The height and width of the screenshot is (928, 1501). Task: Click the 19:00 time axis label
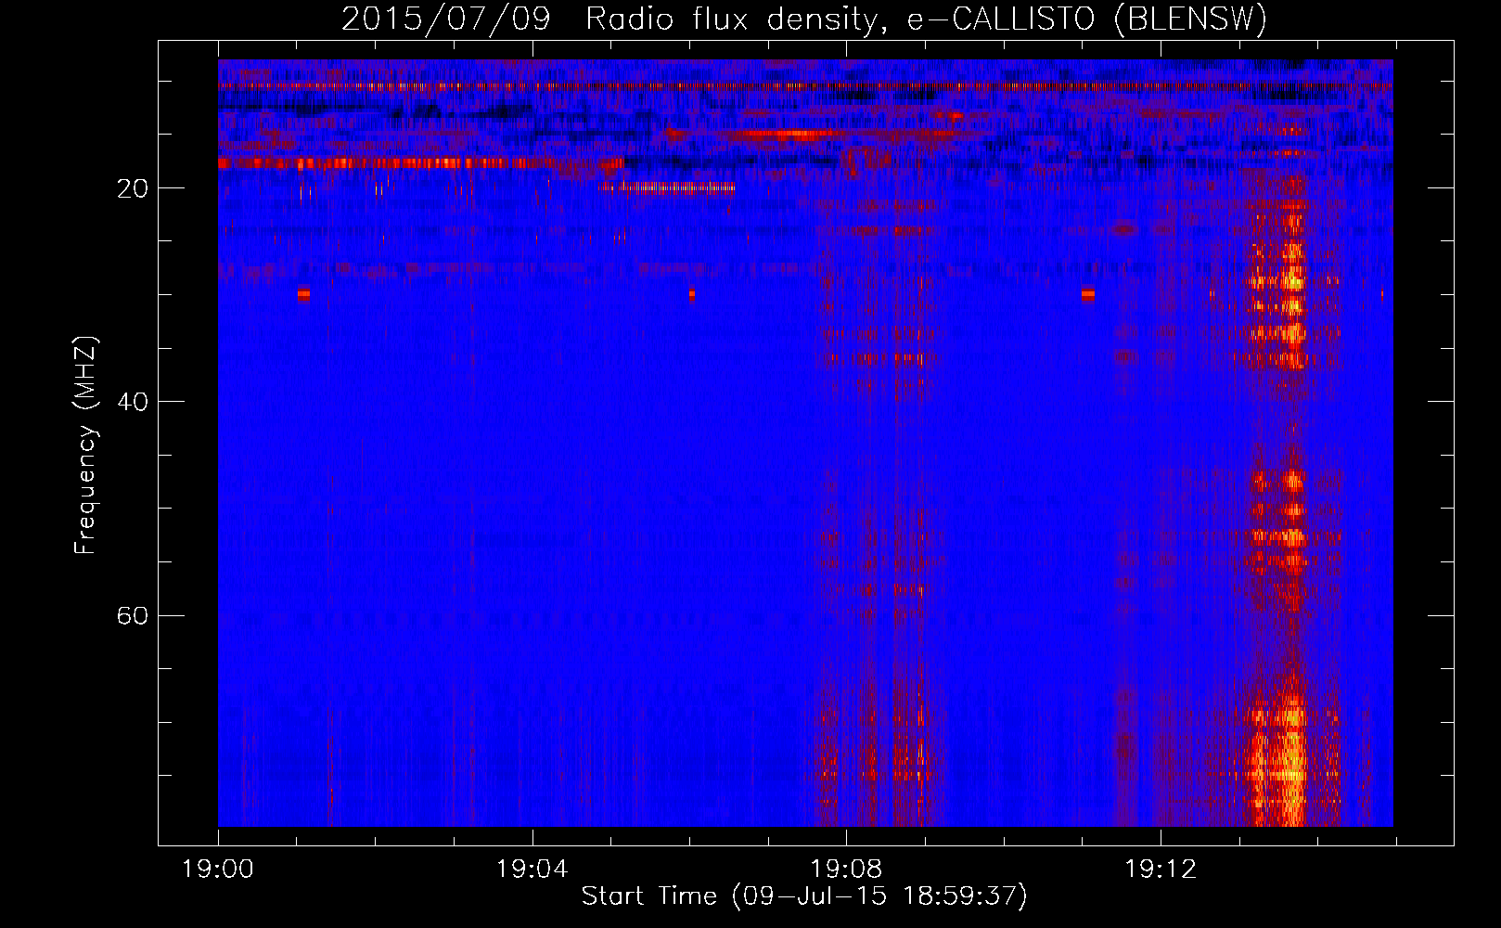click(x=218, y=870)
